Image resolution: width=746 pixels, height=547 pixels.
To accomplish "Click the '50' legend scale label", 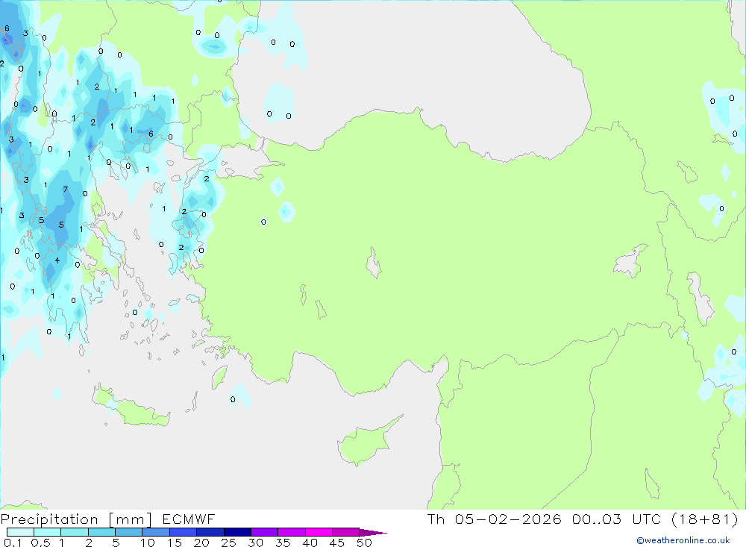I will point(365,543).
